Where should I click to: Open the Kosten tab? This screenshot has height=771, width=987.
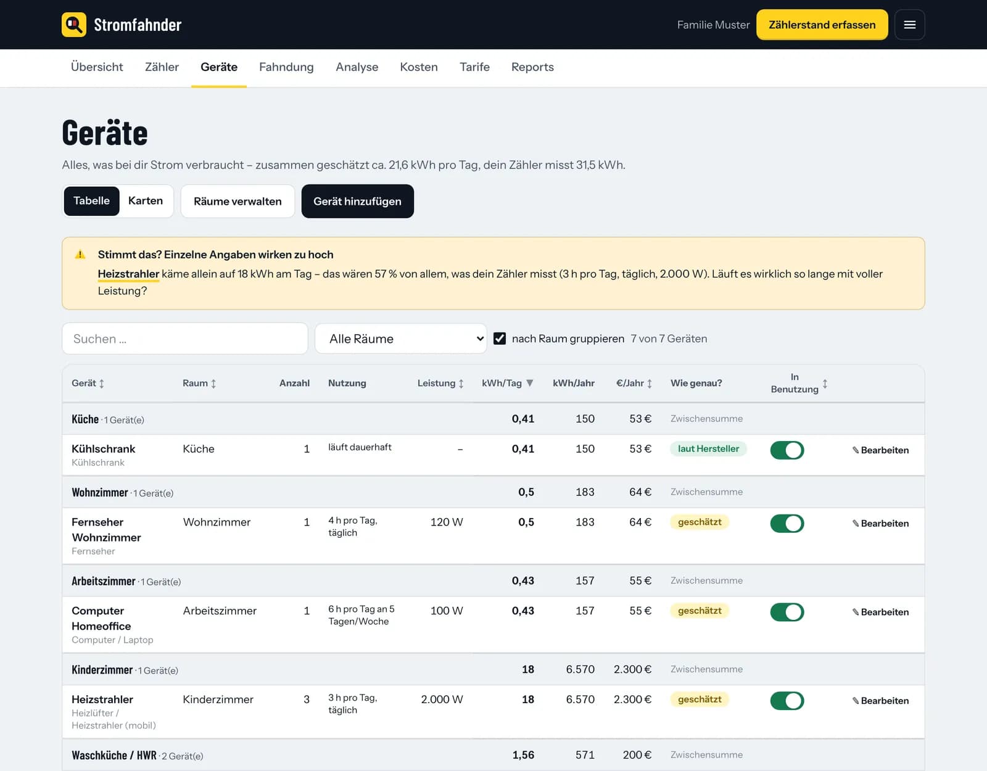tap(419, 67)
